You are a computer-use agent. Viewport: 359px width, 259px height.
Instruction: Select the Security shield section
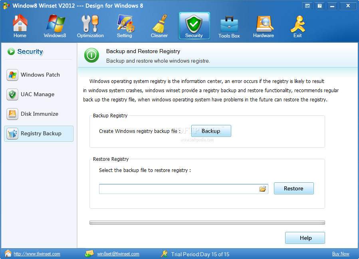point(194,26)
